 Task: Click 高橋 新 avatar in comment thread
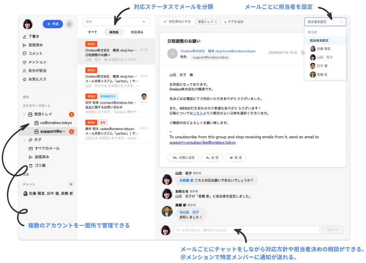click(167, 211)
